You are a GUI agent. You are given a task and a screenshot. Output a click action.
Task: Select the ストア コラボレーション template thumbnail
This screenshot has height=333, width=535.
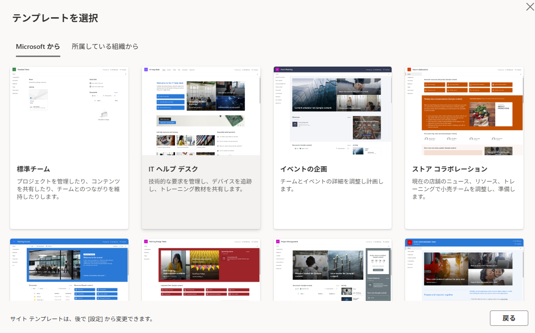pos(464,111)
